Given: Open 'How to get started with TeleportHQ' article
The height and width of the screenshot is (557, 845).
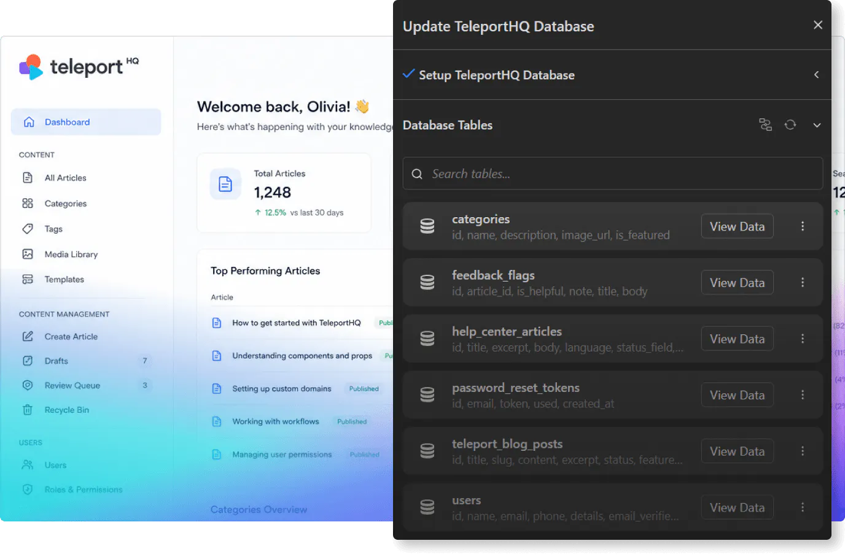Looking at the screenshot, I should pyautogui.click(x=297, y=323).
